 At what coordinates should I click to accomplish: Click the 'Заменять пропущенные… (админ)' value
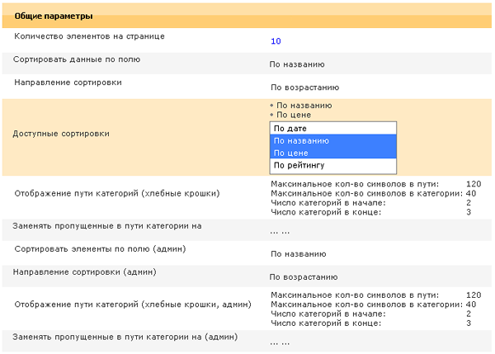(x=280, y=342)
